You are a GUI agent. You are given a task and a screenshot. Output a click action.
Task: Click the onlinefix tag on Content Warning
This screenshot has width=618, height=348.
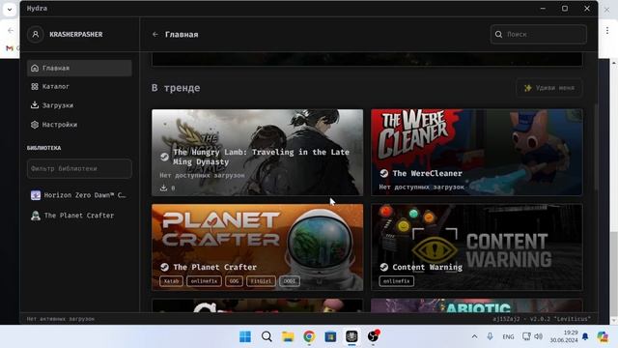point(396,281)
